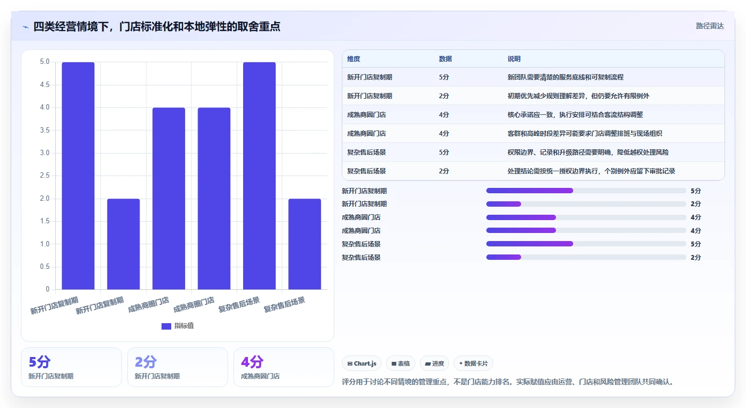
Task: Click the value-2 chart bar for 复杂售后场景
Action: [304, 244]
